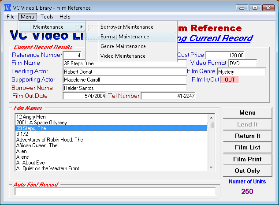
Task: Click the Supporting Actor field with Madeleine Carroll
Action: (125, 80)
